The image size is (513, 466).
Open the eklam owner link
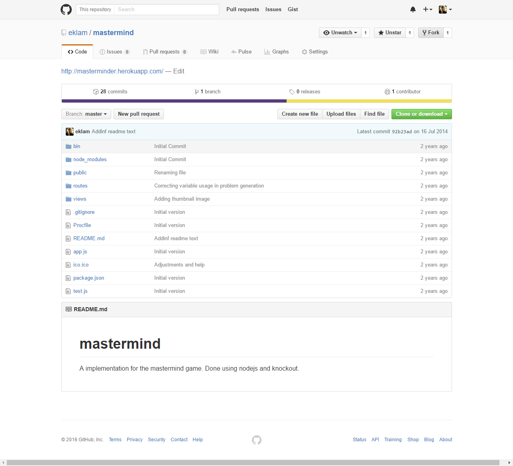(x=78, y=33)
